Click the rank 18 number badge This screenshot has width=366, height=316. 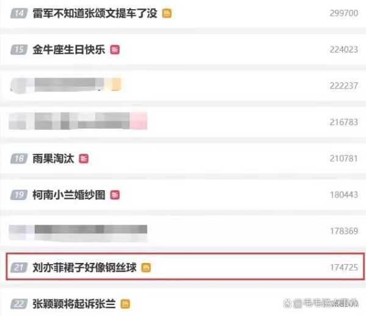pos(19,159)
